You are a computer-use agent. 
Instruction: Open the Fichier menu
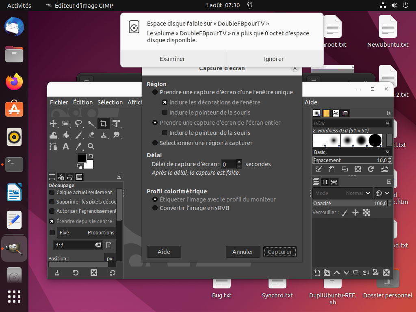click(x=59, y=102)
